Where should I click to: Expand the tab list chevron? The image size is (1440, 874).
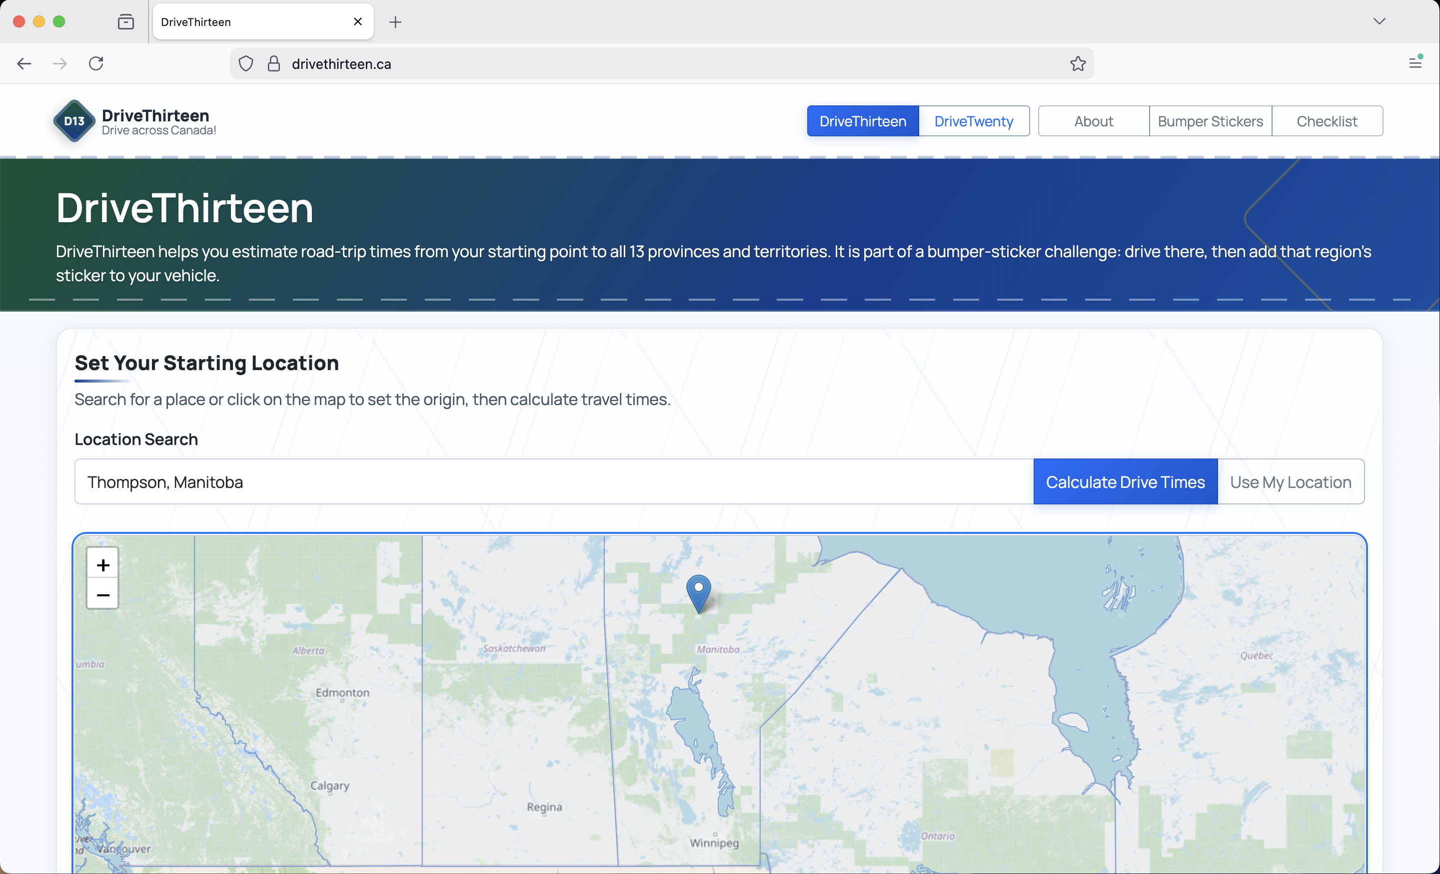1379,21
